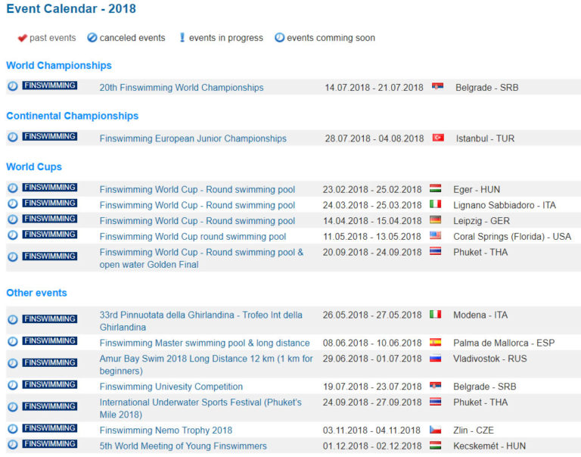Click the exclamation events in progress icon
The width and height of the screenshot is (581, 457).
pos(182,37)
